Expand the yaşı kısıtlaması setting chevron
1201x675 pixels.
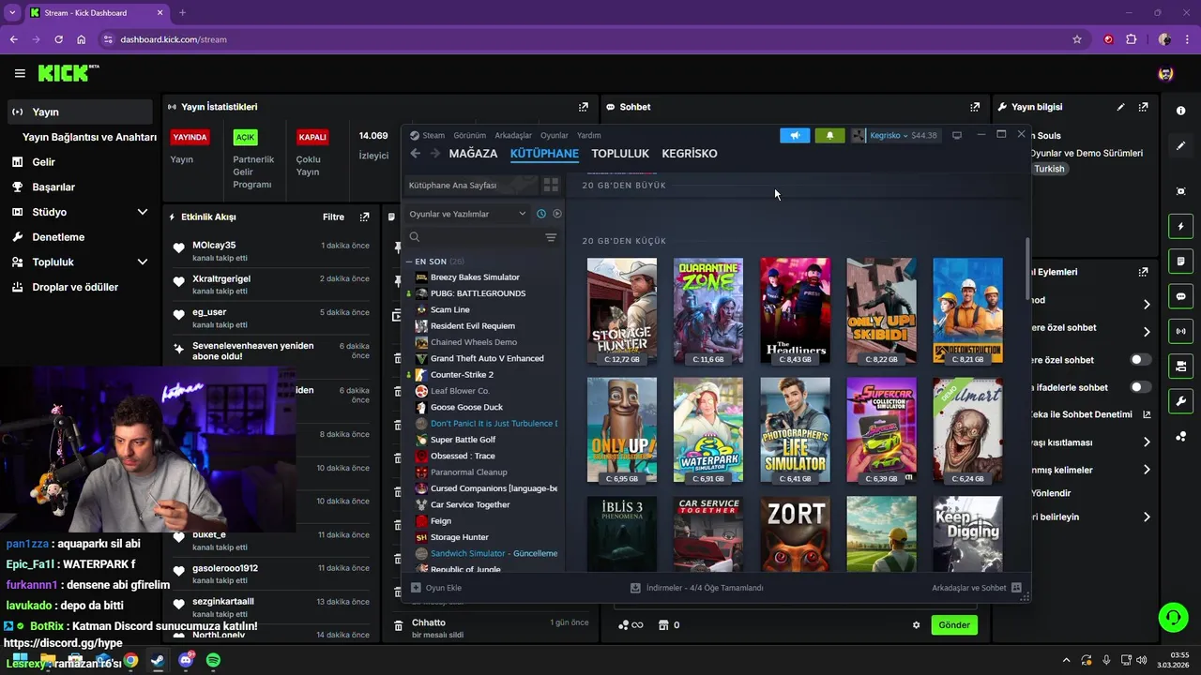[1147, 442]
